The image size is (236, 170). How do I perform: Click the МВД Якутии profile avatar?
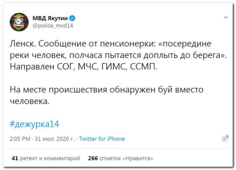(19, 22)
